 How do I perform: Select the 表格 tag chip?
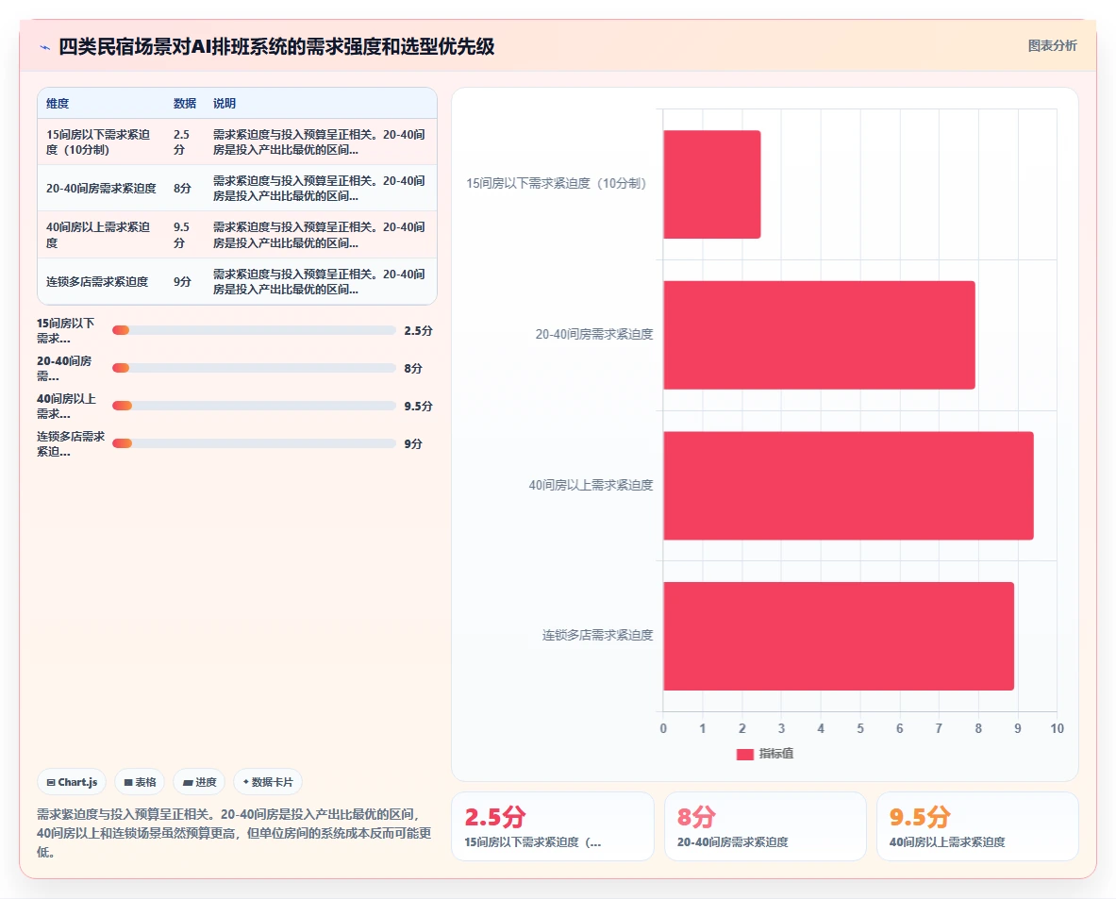[x=140, y=781]
